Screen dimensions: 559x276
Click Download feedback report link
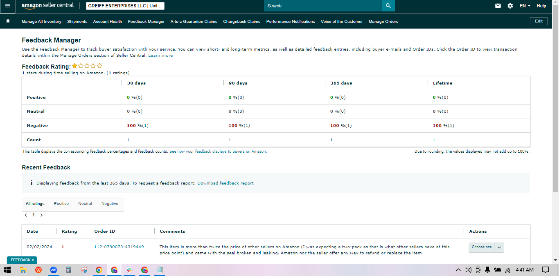click(x=225, y=183)
